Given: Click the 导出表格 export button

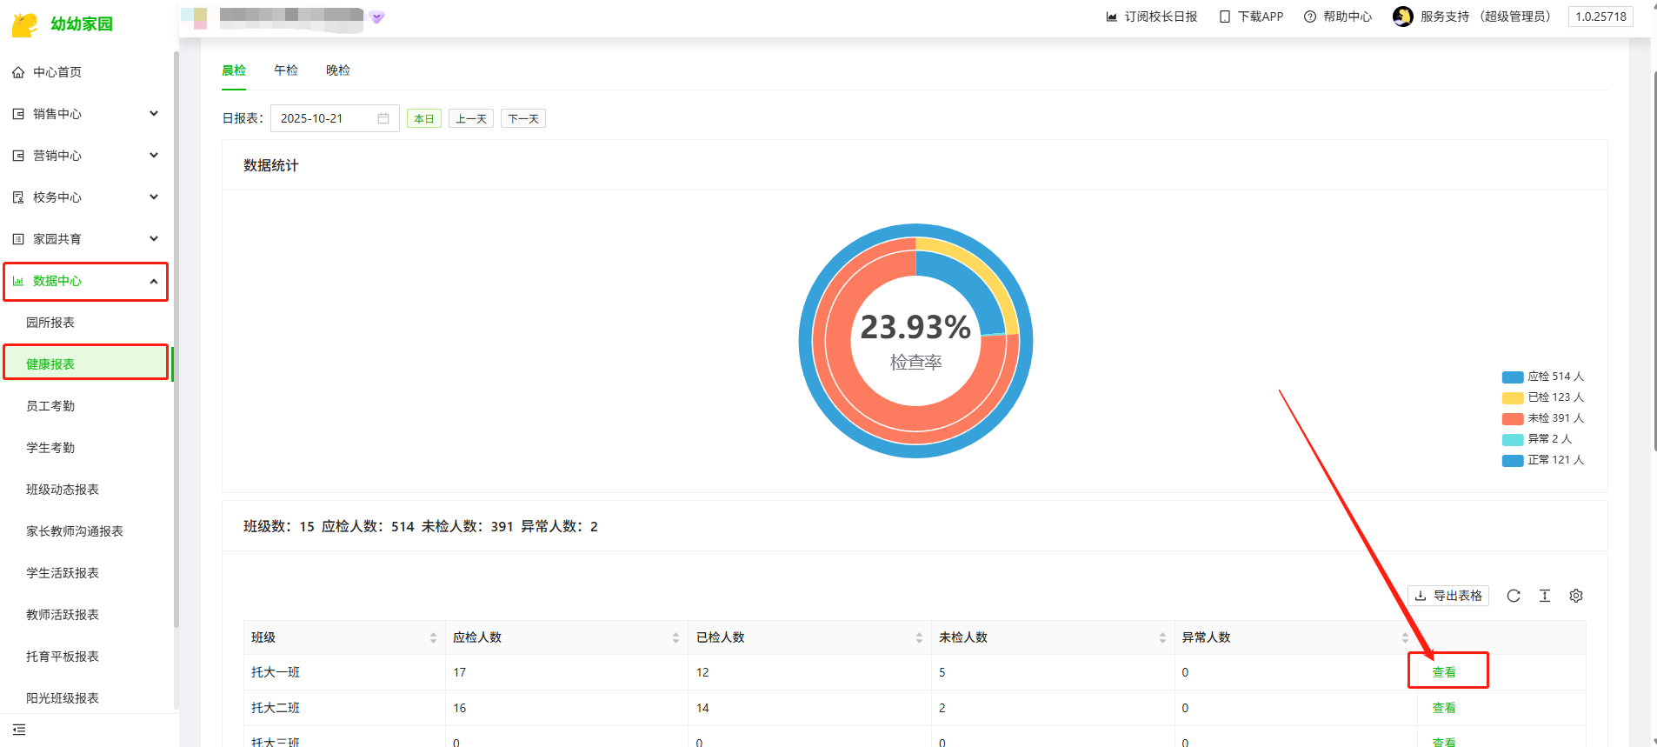Looking at the screenshot, I should point(1448,596).
